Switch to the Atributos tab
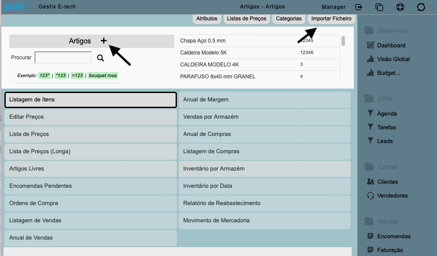The image size is (437, 256). pos(207,19)
